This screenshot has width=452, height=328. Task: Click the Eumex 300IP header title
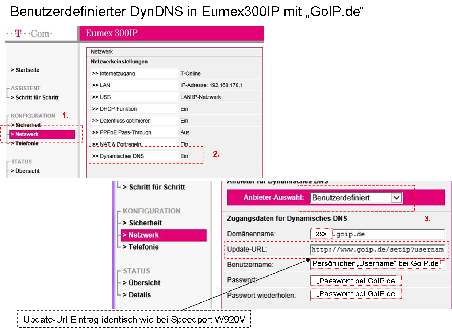pos(112,33)
